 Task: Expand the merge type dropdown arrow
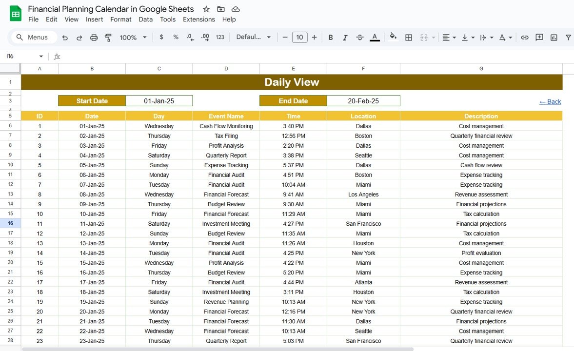click(x=434, y=38)
